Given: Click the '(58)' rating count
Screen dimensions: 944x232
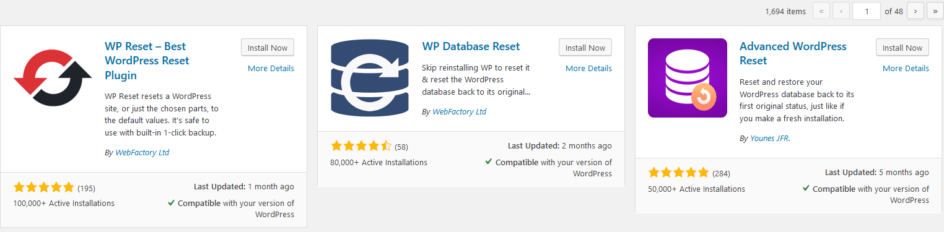Looking at the screenshot, I should pyautogui.click(x=401, y=147).
